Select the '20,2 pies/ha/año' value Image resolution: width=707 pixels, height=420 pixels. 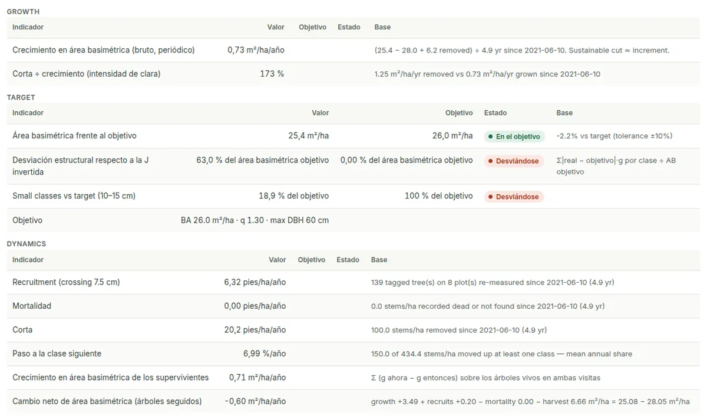tap(255, 330)
